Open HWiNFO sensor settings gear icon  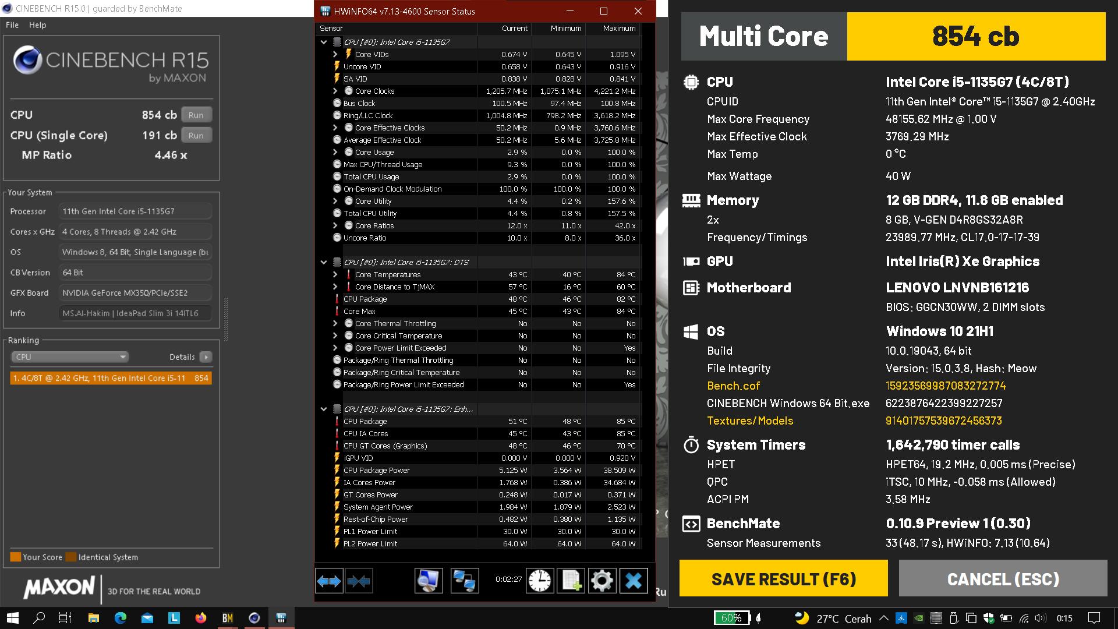602,581
